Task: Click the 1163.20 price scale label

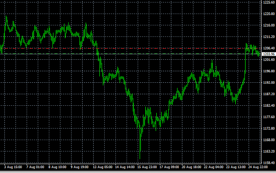Action: click(269, 151)
